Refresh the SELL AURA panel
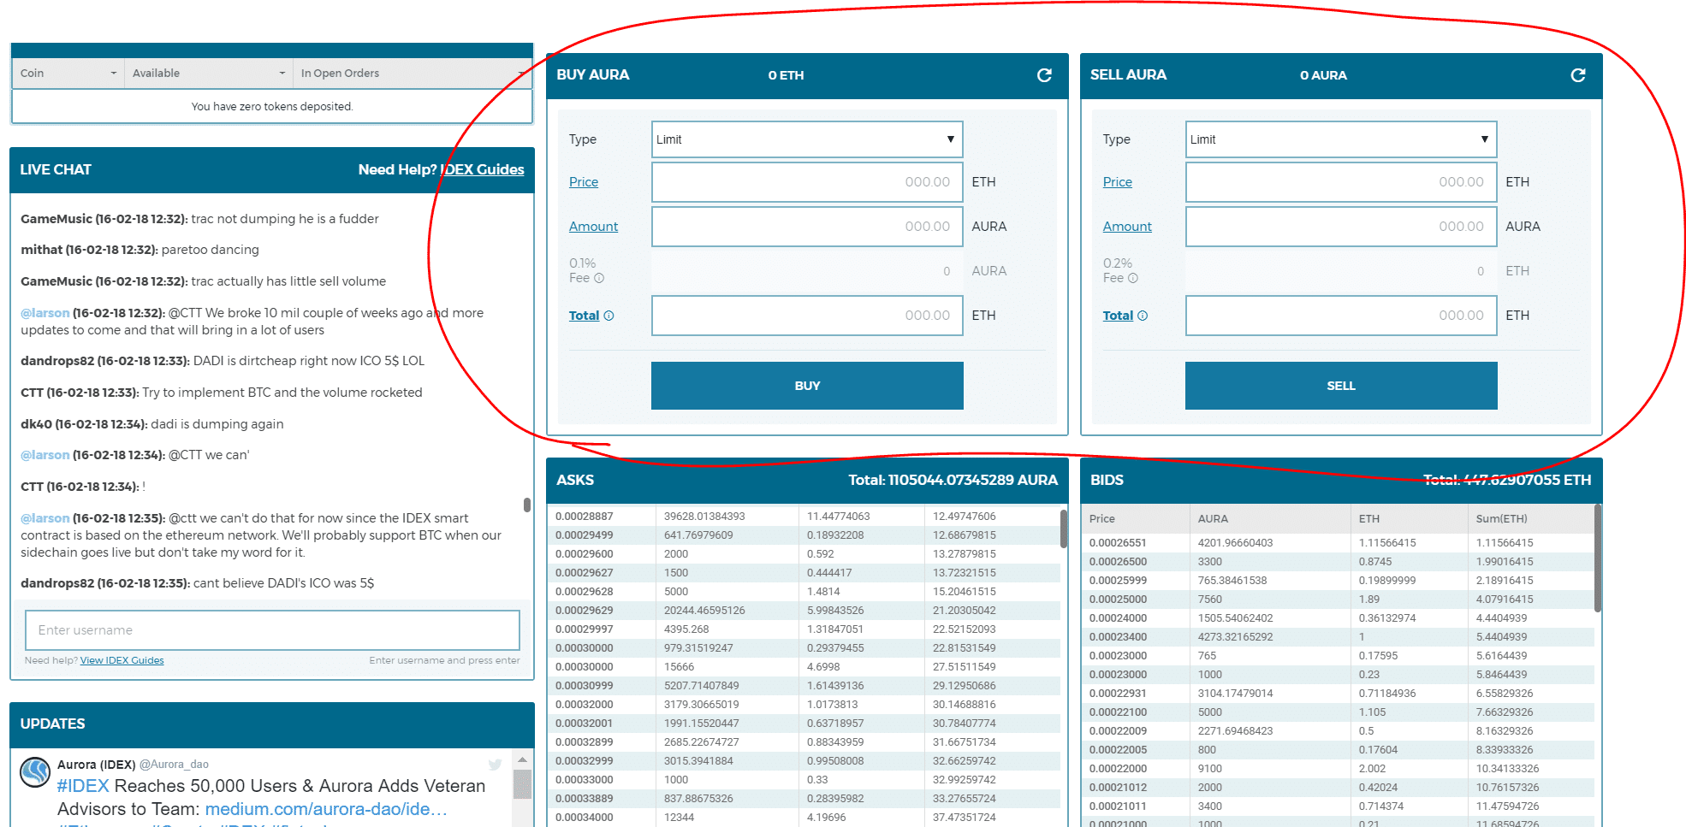This screenshot has height=827, width=1686. coord(1577,75)
